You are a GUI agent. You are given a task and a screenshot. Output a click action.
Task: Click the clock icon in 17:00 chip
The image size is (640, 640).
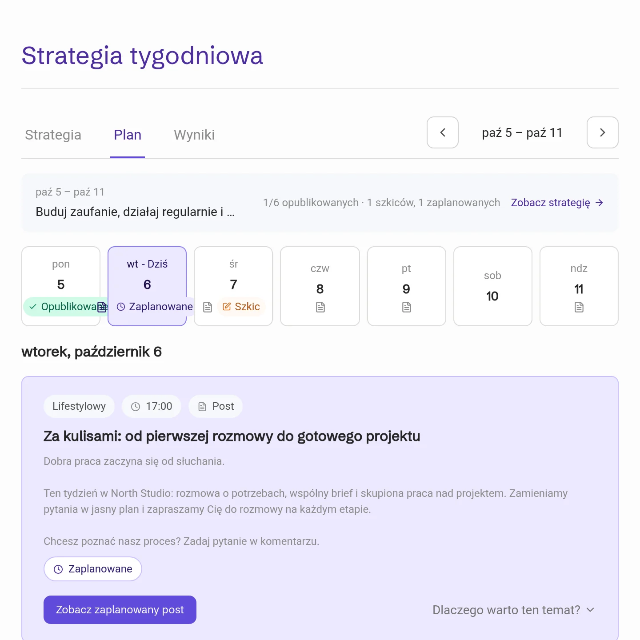[136, 407]
